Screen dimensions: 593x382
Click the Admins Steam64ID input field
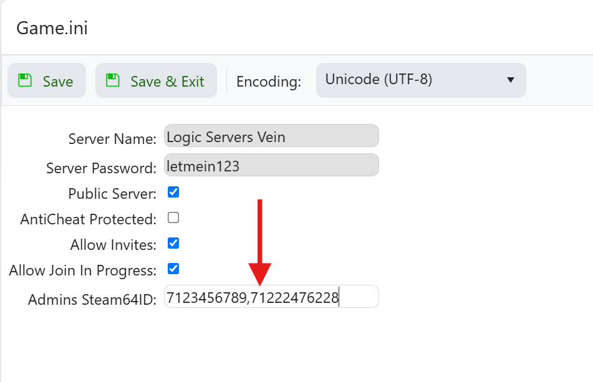(271, 297)
